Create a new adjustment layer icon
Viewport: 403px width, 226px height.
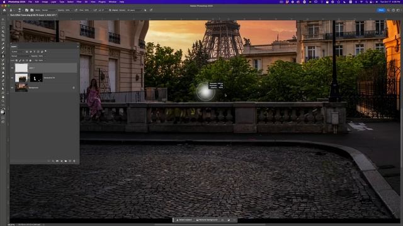point(62,161)
